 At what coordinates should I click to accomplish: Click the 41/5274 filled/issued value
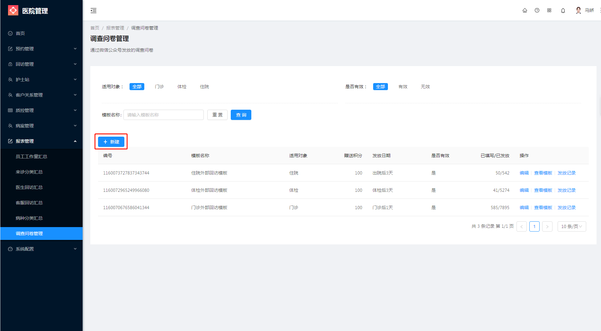pos(501,190)
